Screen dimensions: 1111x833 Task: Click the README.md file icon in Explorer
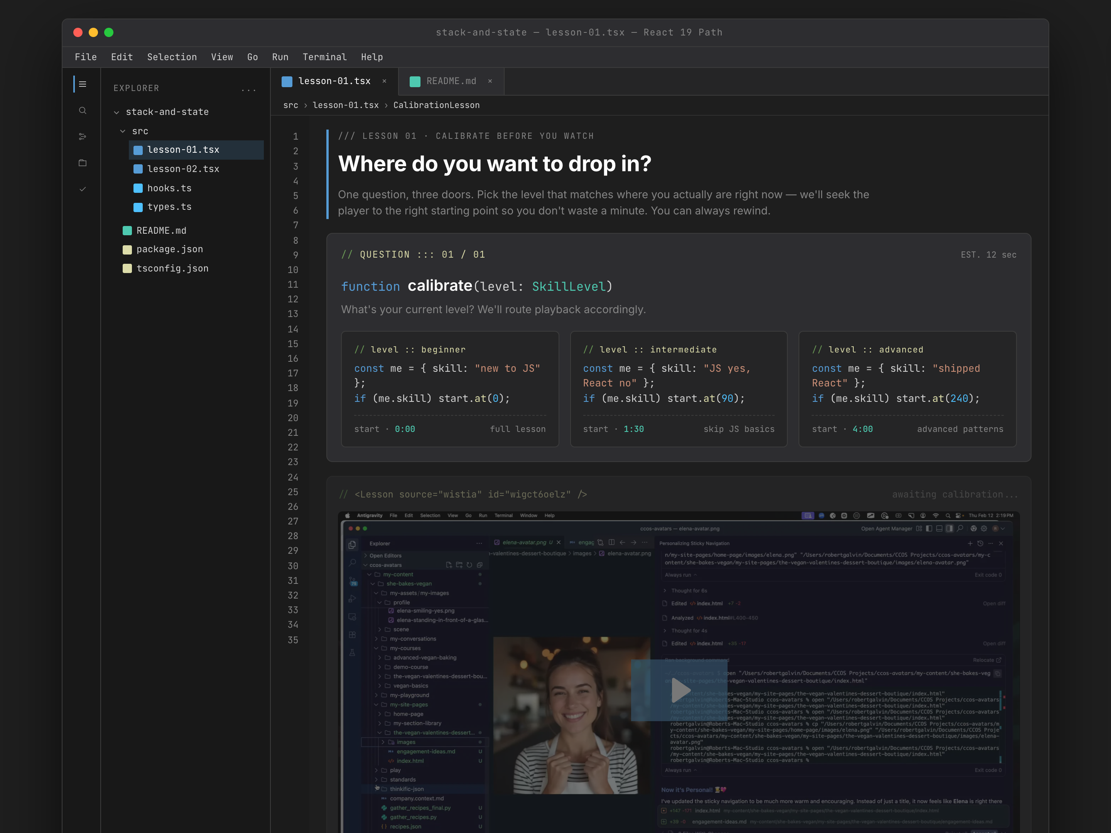[x=128, y=231]
